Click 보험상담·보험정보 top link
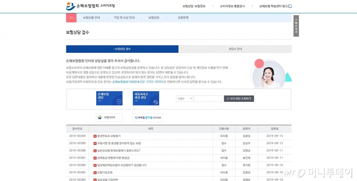The height and width of the screenshot is (181, 357). point(194,6)
